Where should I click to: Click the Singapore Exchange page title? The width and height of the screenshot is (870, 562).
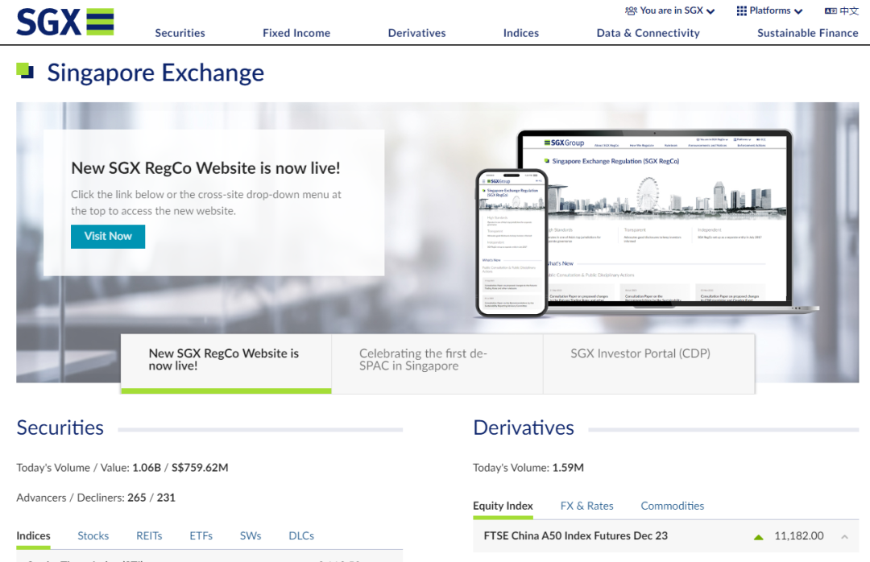coord(155,72)
